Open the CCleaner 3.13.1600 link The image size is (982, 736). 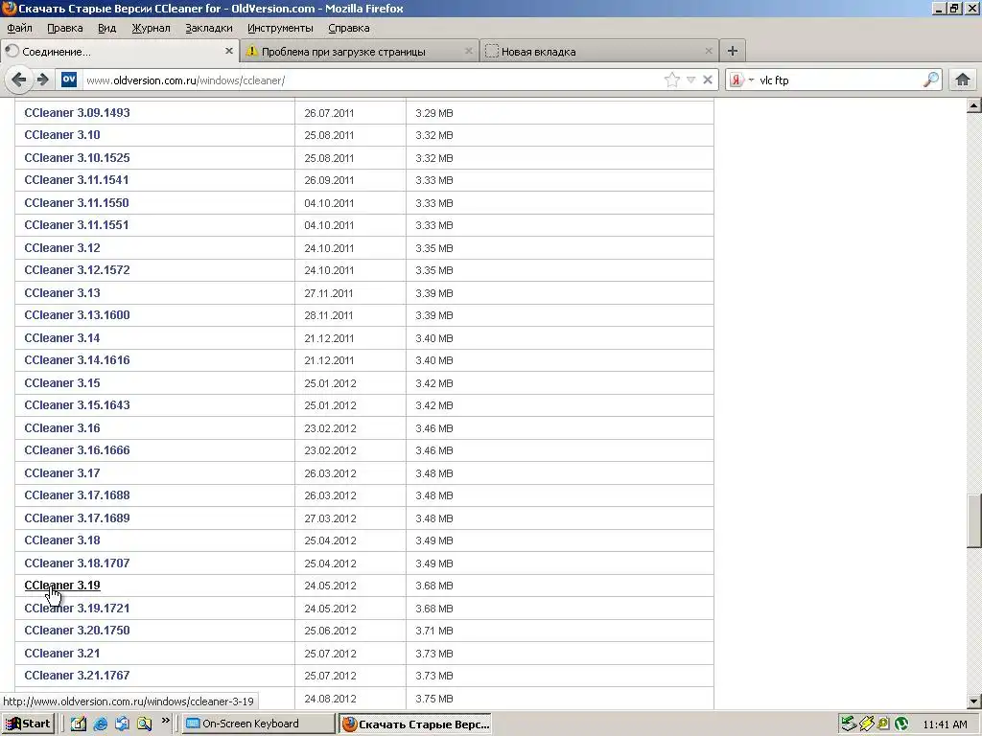[x=77, y=314]
